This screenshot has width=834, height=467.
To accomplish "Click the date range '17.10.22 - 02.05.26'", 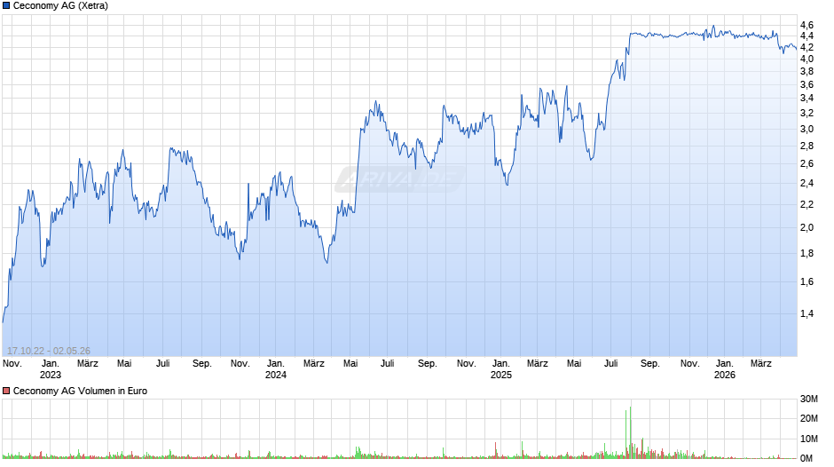I will 49,351.
